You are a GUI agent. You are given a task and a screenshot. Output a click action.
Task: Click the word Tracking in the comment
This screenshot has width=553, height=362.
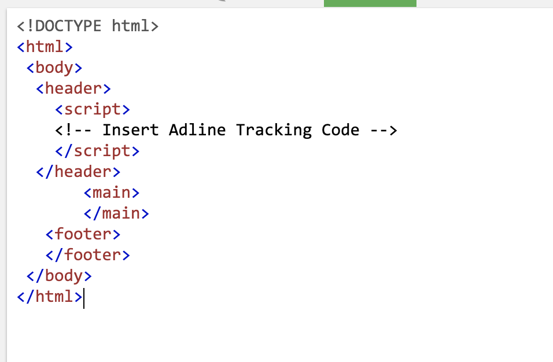click(274, 130)
